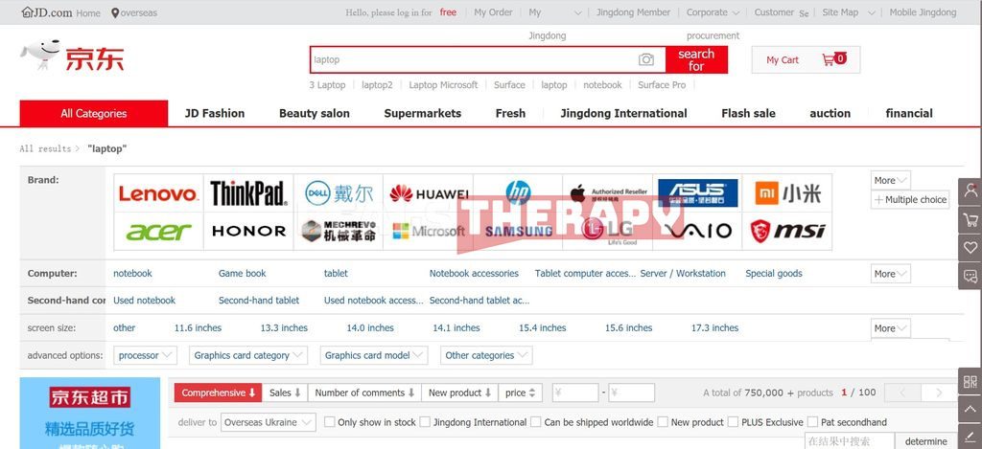
Task: Select Game book category
Action: pos(242,273)
